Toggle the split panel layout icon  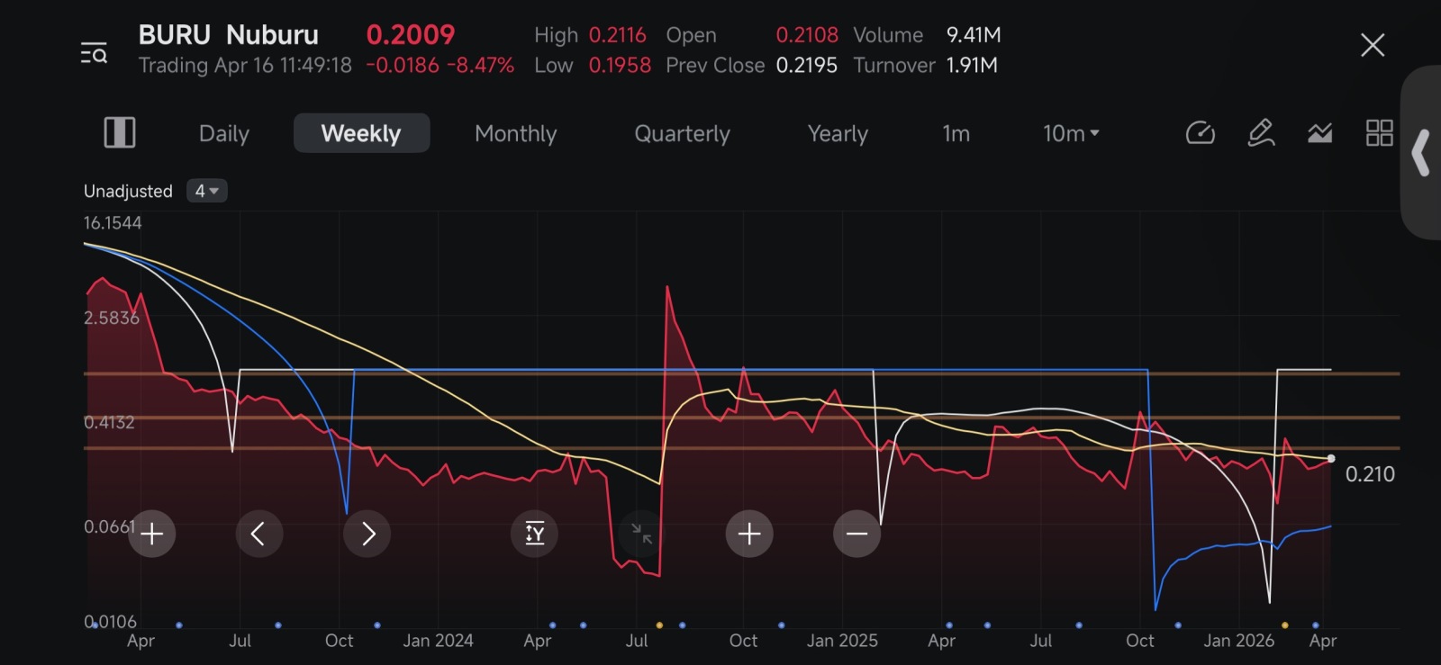(x=120, y=133)
